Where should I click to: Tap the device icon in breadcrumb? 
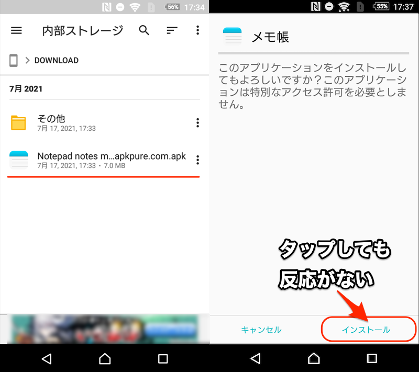14,60
